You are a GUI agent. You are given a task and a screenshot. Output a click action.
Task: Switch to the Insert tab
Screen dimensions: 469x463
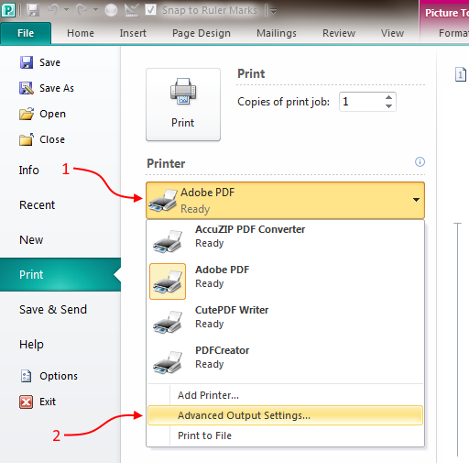tap(133, 33)
